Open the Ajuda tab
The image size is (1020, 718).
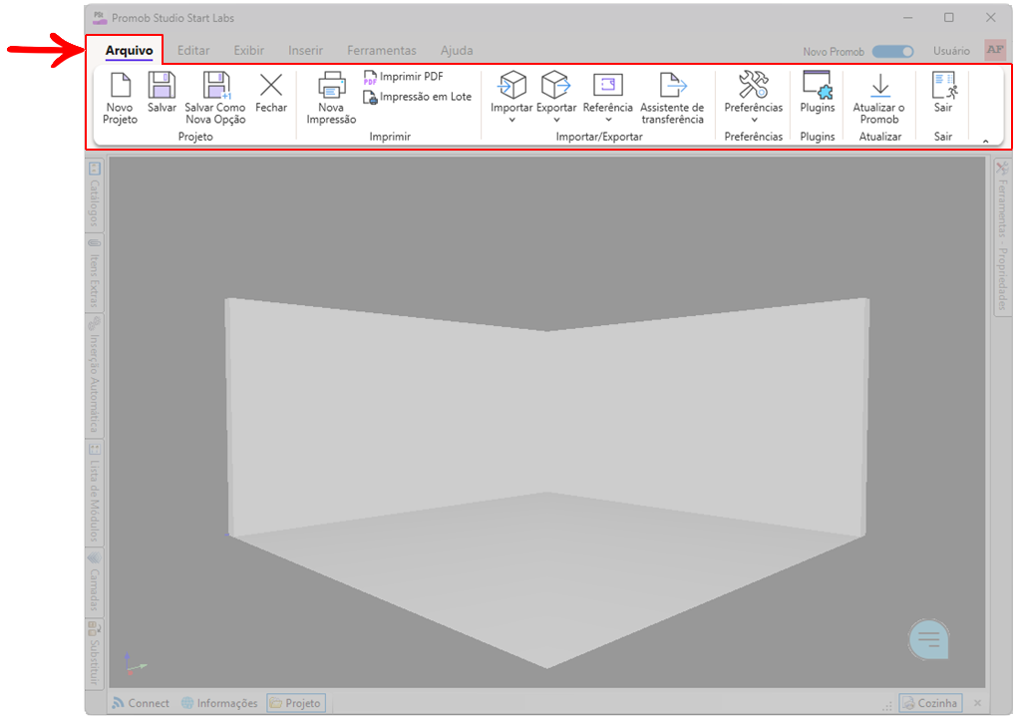(x=457, y=51)
